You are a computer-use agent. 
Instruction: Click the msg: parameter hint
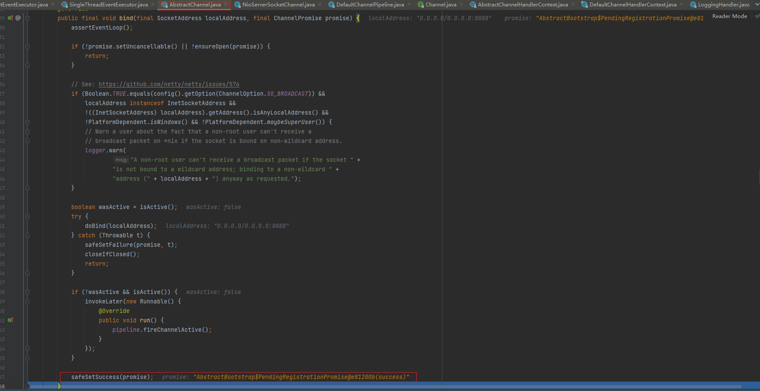click(121, 160)
